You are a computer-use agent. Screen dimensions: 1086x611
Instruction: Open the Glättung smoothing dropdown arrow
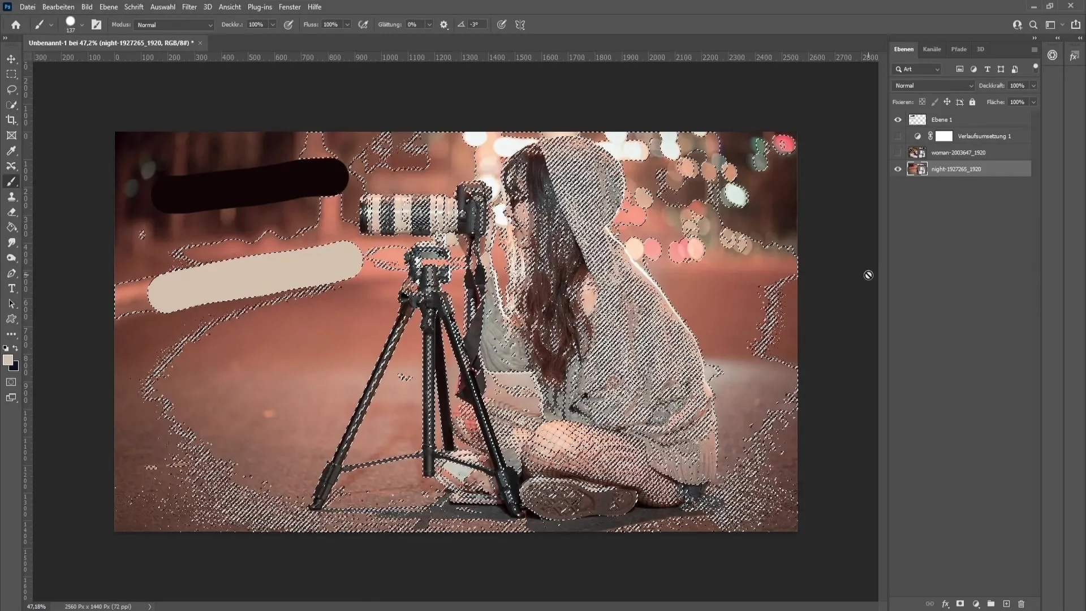pos(429,25)
